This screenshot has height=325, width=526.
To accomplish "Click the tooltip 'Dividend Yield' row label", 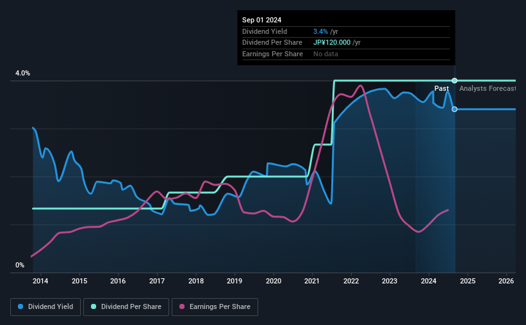I will 265,31.
